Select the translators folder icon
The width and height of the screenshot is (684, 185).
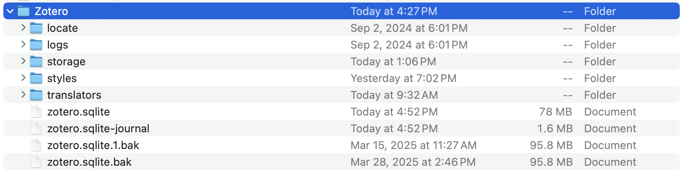(36, 95)
